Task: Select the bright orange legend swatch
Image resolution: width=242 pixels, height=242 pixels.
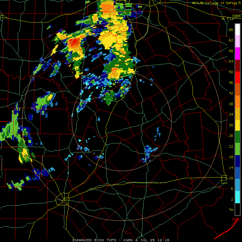Action: (237, 102)
